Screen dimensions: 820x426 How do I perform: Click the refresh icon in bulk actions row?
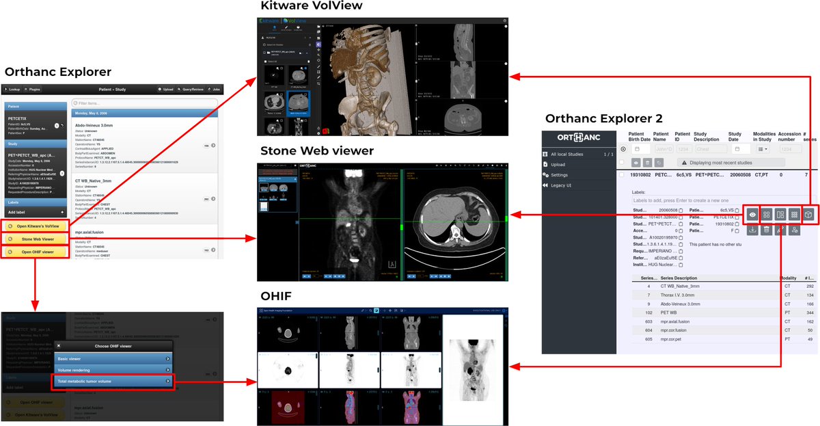click(x=658, y=163)
